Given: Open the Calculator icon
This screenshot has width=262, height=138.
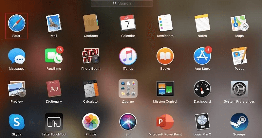Looking at the screenshot, I should 91,89.
